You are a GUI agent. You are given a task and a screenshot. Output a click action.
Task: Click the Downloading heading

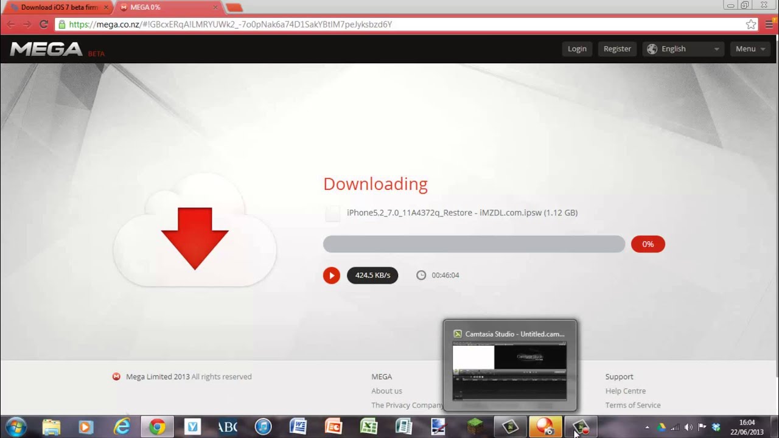coord(376,184)
